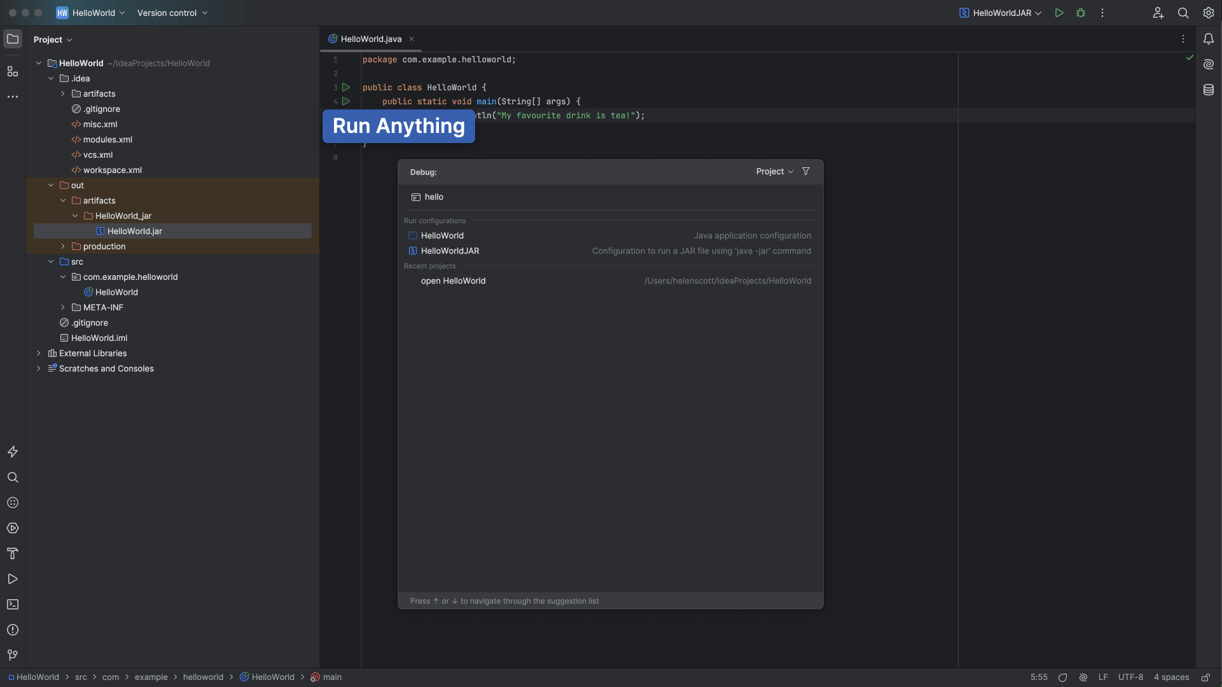The image size is (1222, 687).
Task: Open the Build tool window hammer icon
Action: click(13, 553)
